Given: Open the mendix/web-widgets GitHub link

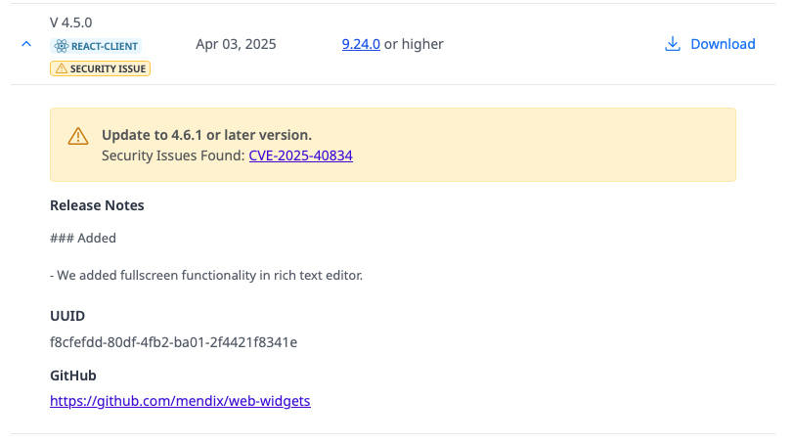Looking at the screenshot, I should (x=180, y=401).
